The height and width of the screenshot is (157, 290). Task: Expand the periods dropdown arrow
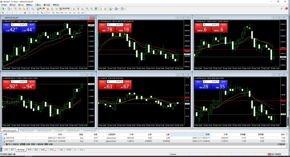pos(119,9)
